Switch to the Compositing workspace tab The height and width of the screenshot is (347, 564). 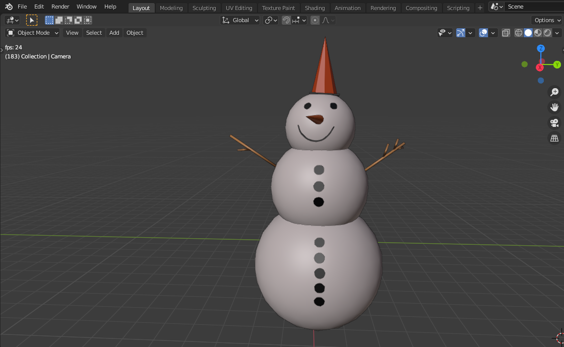tap(421, 8)
